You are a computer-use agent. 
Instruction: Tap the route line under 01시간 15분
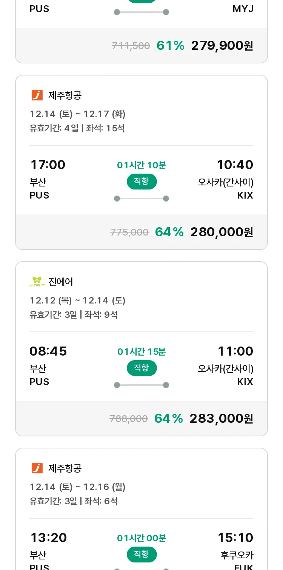(x=141, y=385)
